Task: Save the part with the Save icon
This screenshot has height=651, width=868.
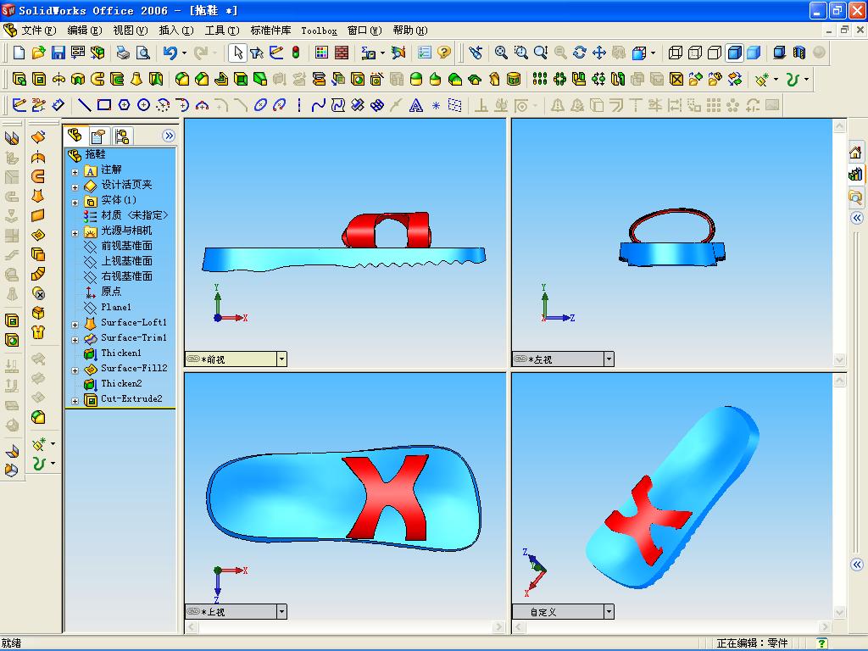Action: click(x=58, y=53)
